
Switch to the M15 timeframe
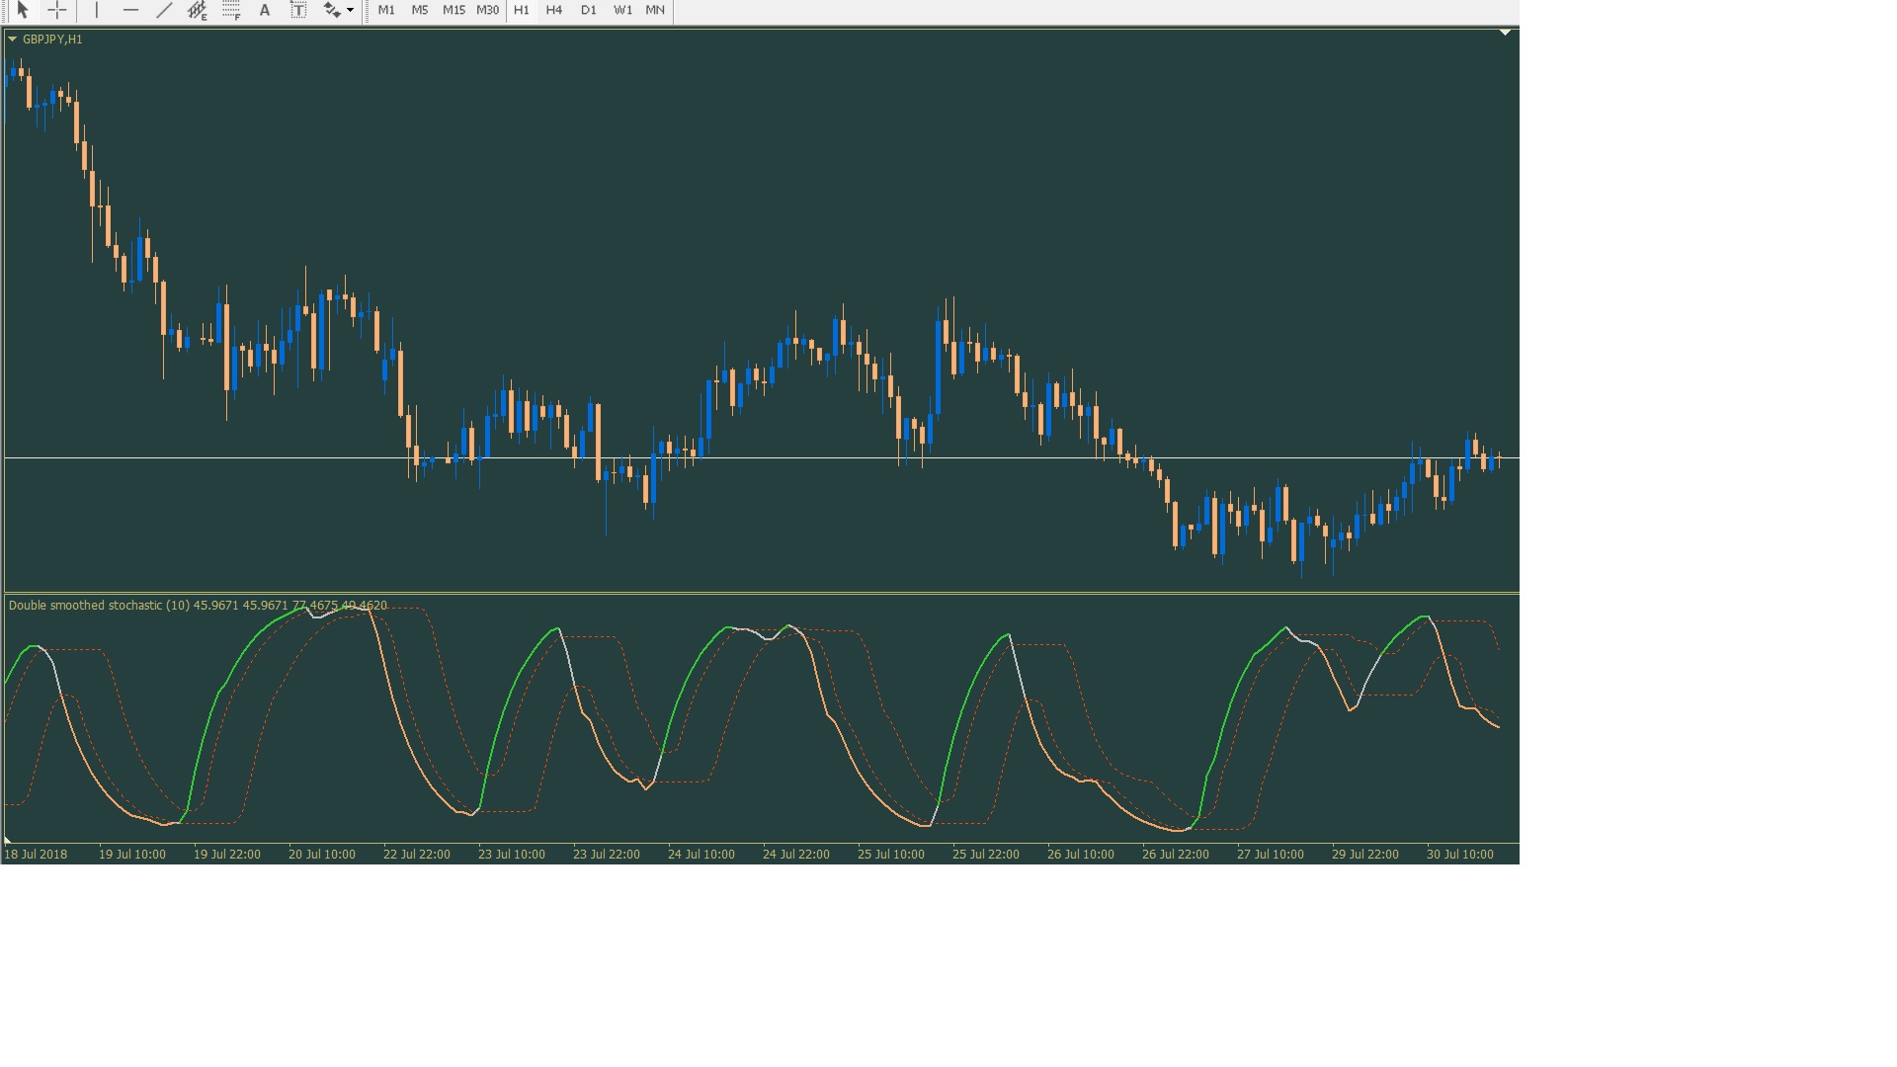(454, 10)
